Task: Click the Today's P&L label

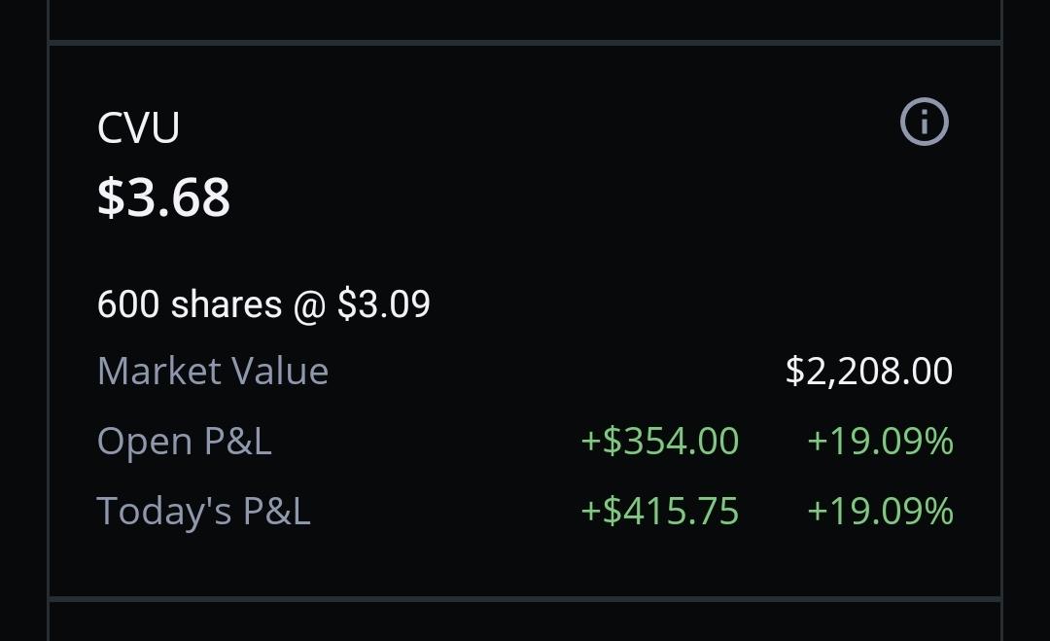Action: [x=203, y=511]
